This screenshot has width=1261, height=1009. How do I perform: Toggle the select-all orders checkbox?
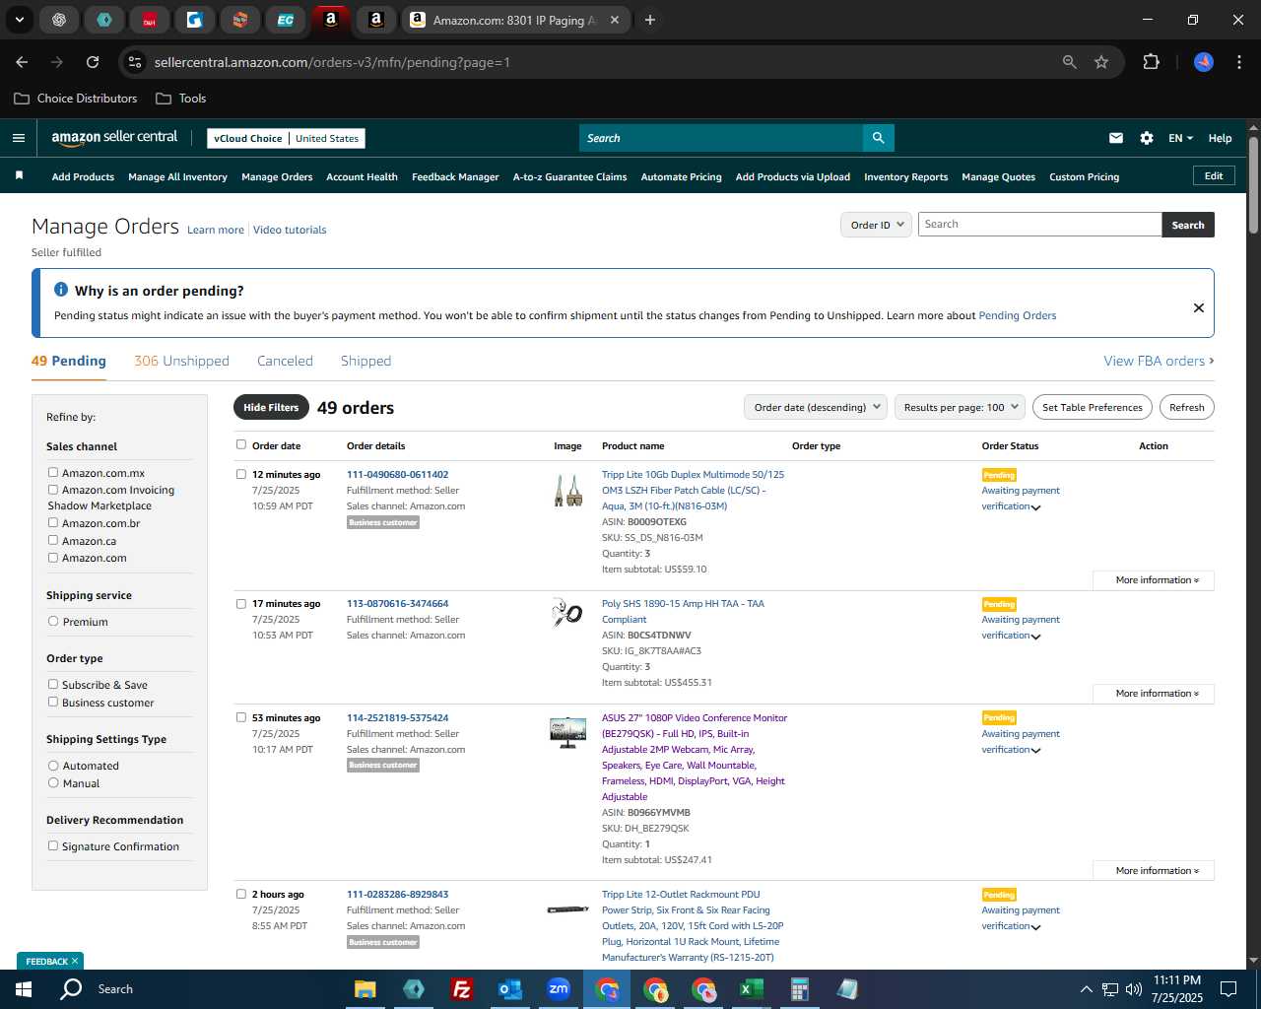pyautogui.click(x=241, y=444)
